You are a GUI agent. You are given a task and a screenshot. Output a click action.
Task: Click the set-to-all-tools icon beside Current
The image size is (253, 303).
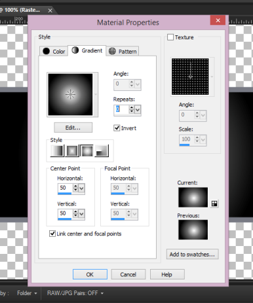(x=214, y=204)
